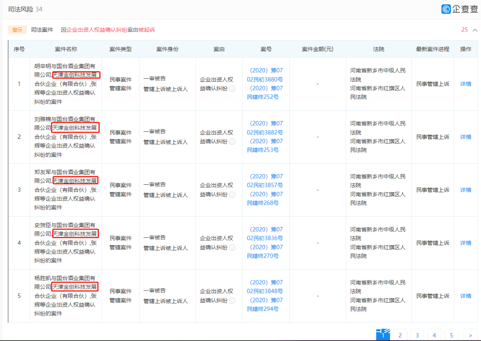Click the count 25 next to chevron
This screenshot has height=341, width=481.
[x=465, y=30]
